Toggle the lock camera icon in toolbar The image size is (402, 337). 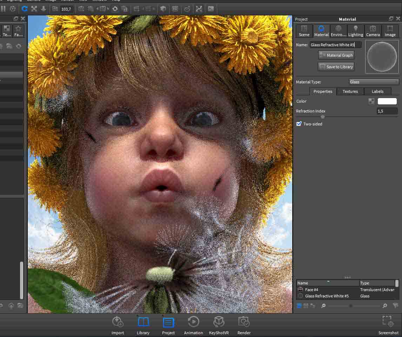pyautogui.click(x=125, y=9)
